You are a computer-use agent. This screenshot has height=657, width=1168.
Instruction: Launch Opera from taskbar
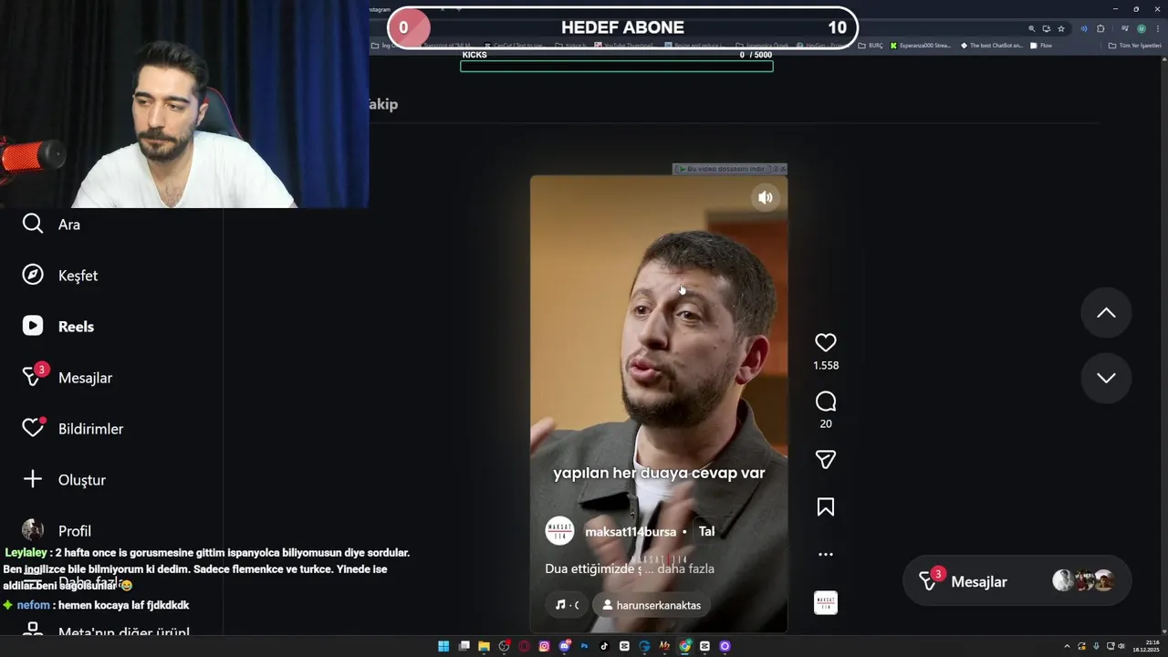524,646
